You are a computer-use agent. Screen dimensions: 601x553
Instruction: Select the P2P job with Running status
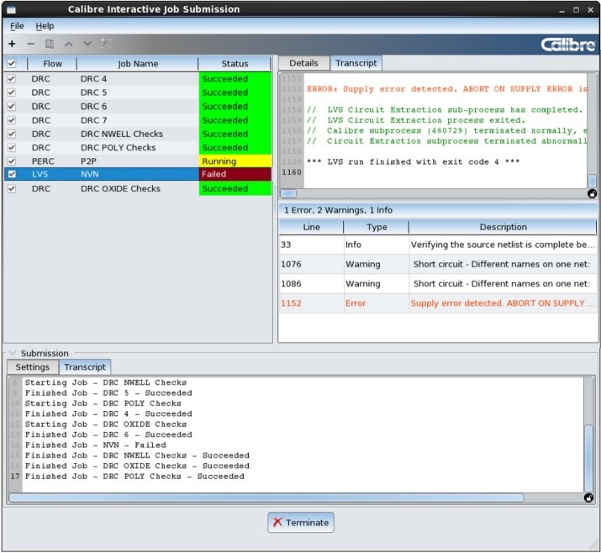138,161
